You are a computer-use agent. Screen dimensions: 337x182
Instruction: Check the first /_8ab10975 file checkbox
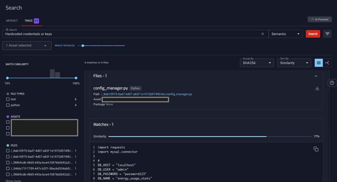8,151
